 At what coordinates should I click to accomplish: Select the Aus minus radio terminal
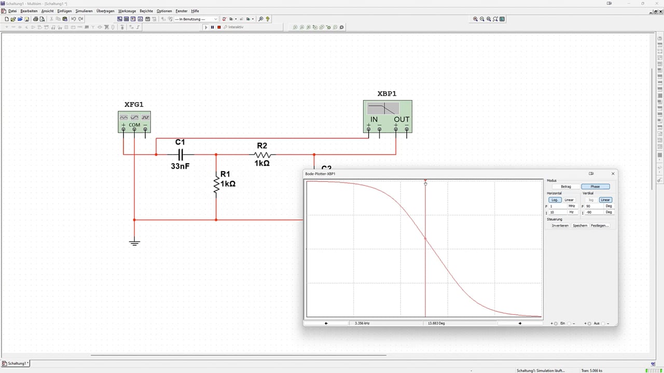click(603, 324)
